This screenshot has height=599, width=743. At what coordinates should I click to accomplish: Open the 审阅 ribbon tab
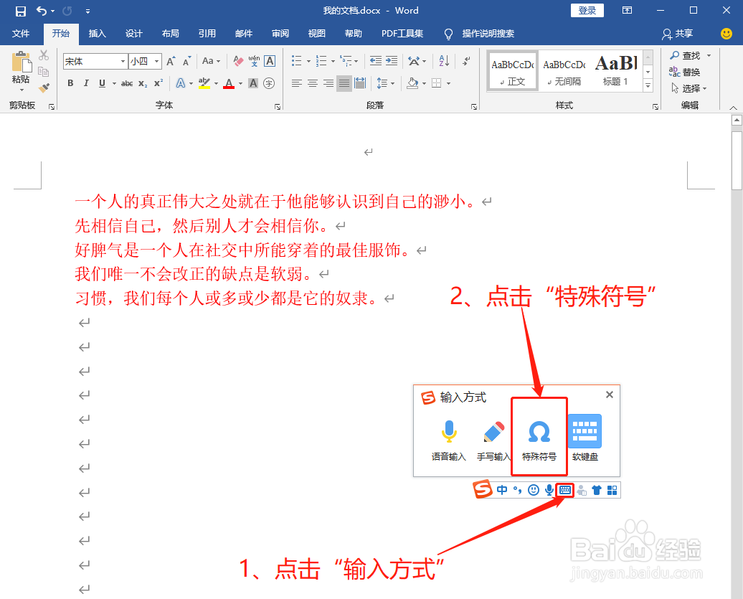pos(280,34)
